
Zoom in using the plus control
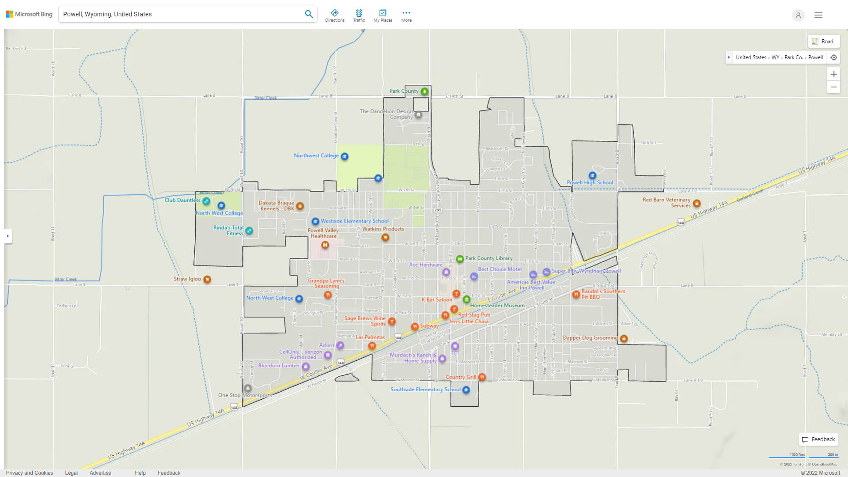834,74
